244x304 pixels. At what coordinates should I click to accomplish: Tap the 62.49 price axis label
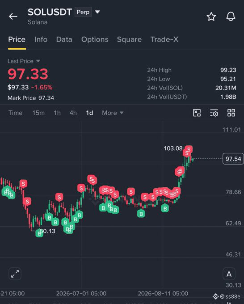[x=233, y=223]
